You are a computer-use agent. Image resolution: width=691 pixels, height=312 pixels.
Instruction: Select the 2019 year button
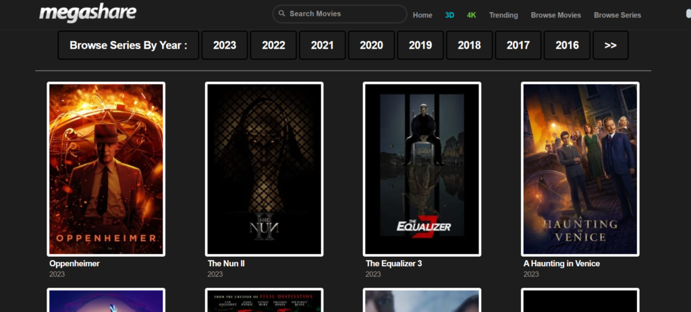tap(420, 45)
